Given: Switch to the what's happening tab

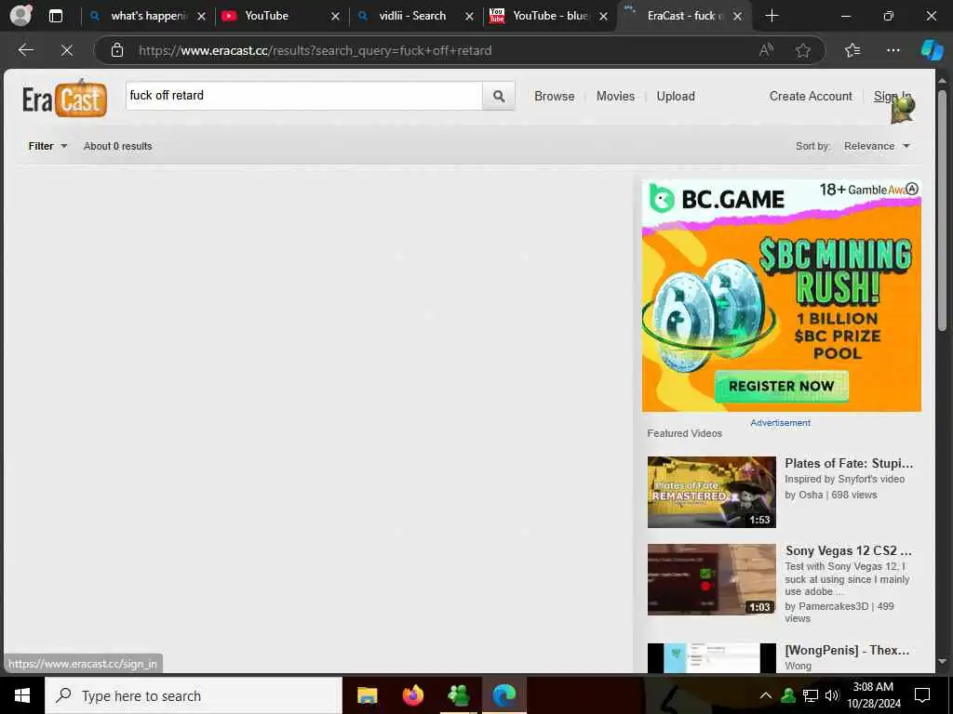Looking at the screenshot, I should click(x=148, y=16).
